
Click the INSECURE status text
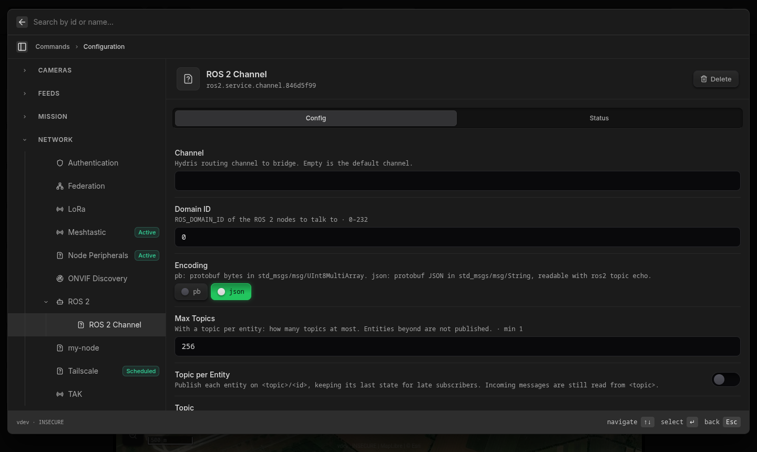click(51, 422)
